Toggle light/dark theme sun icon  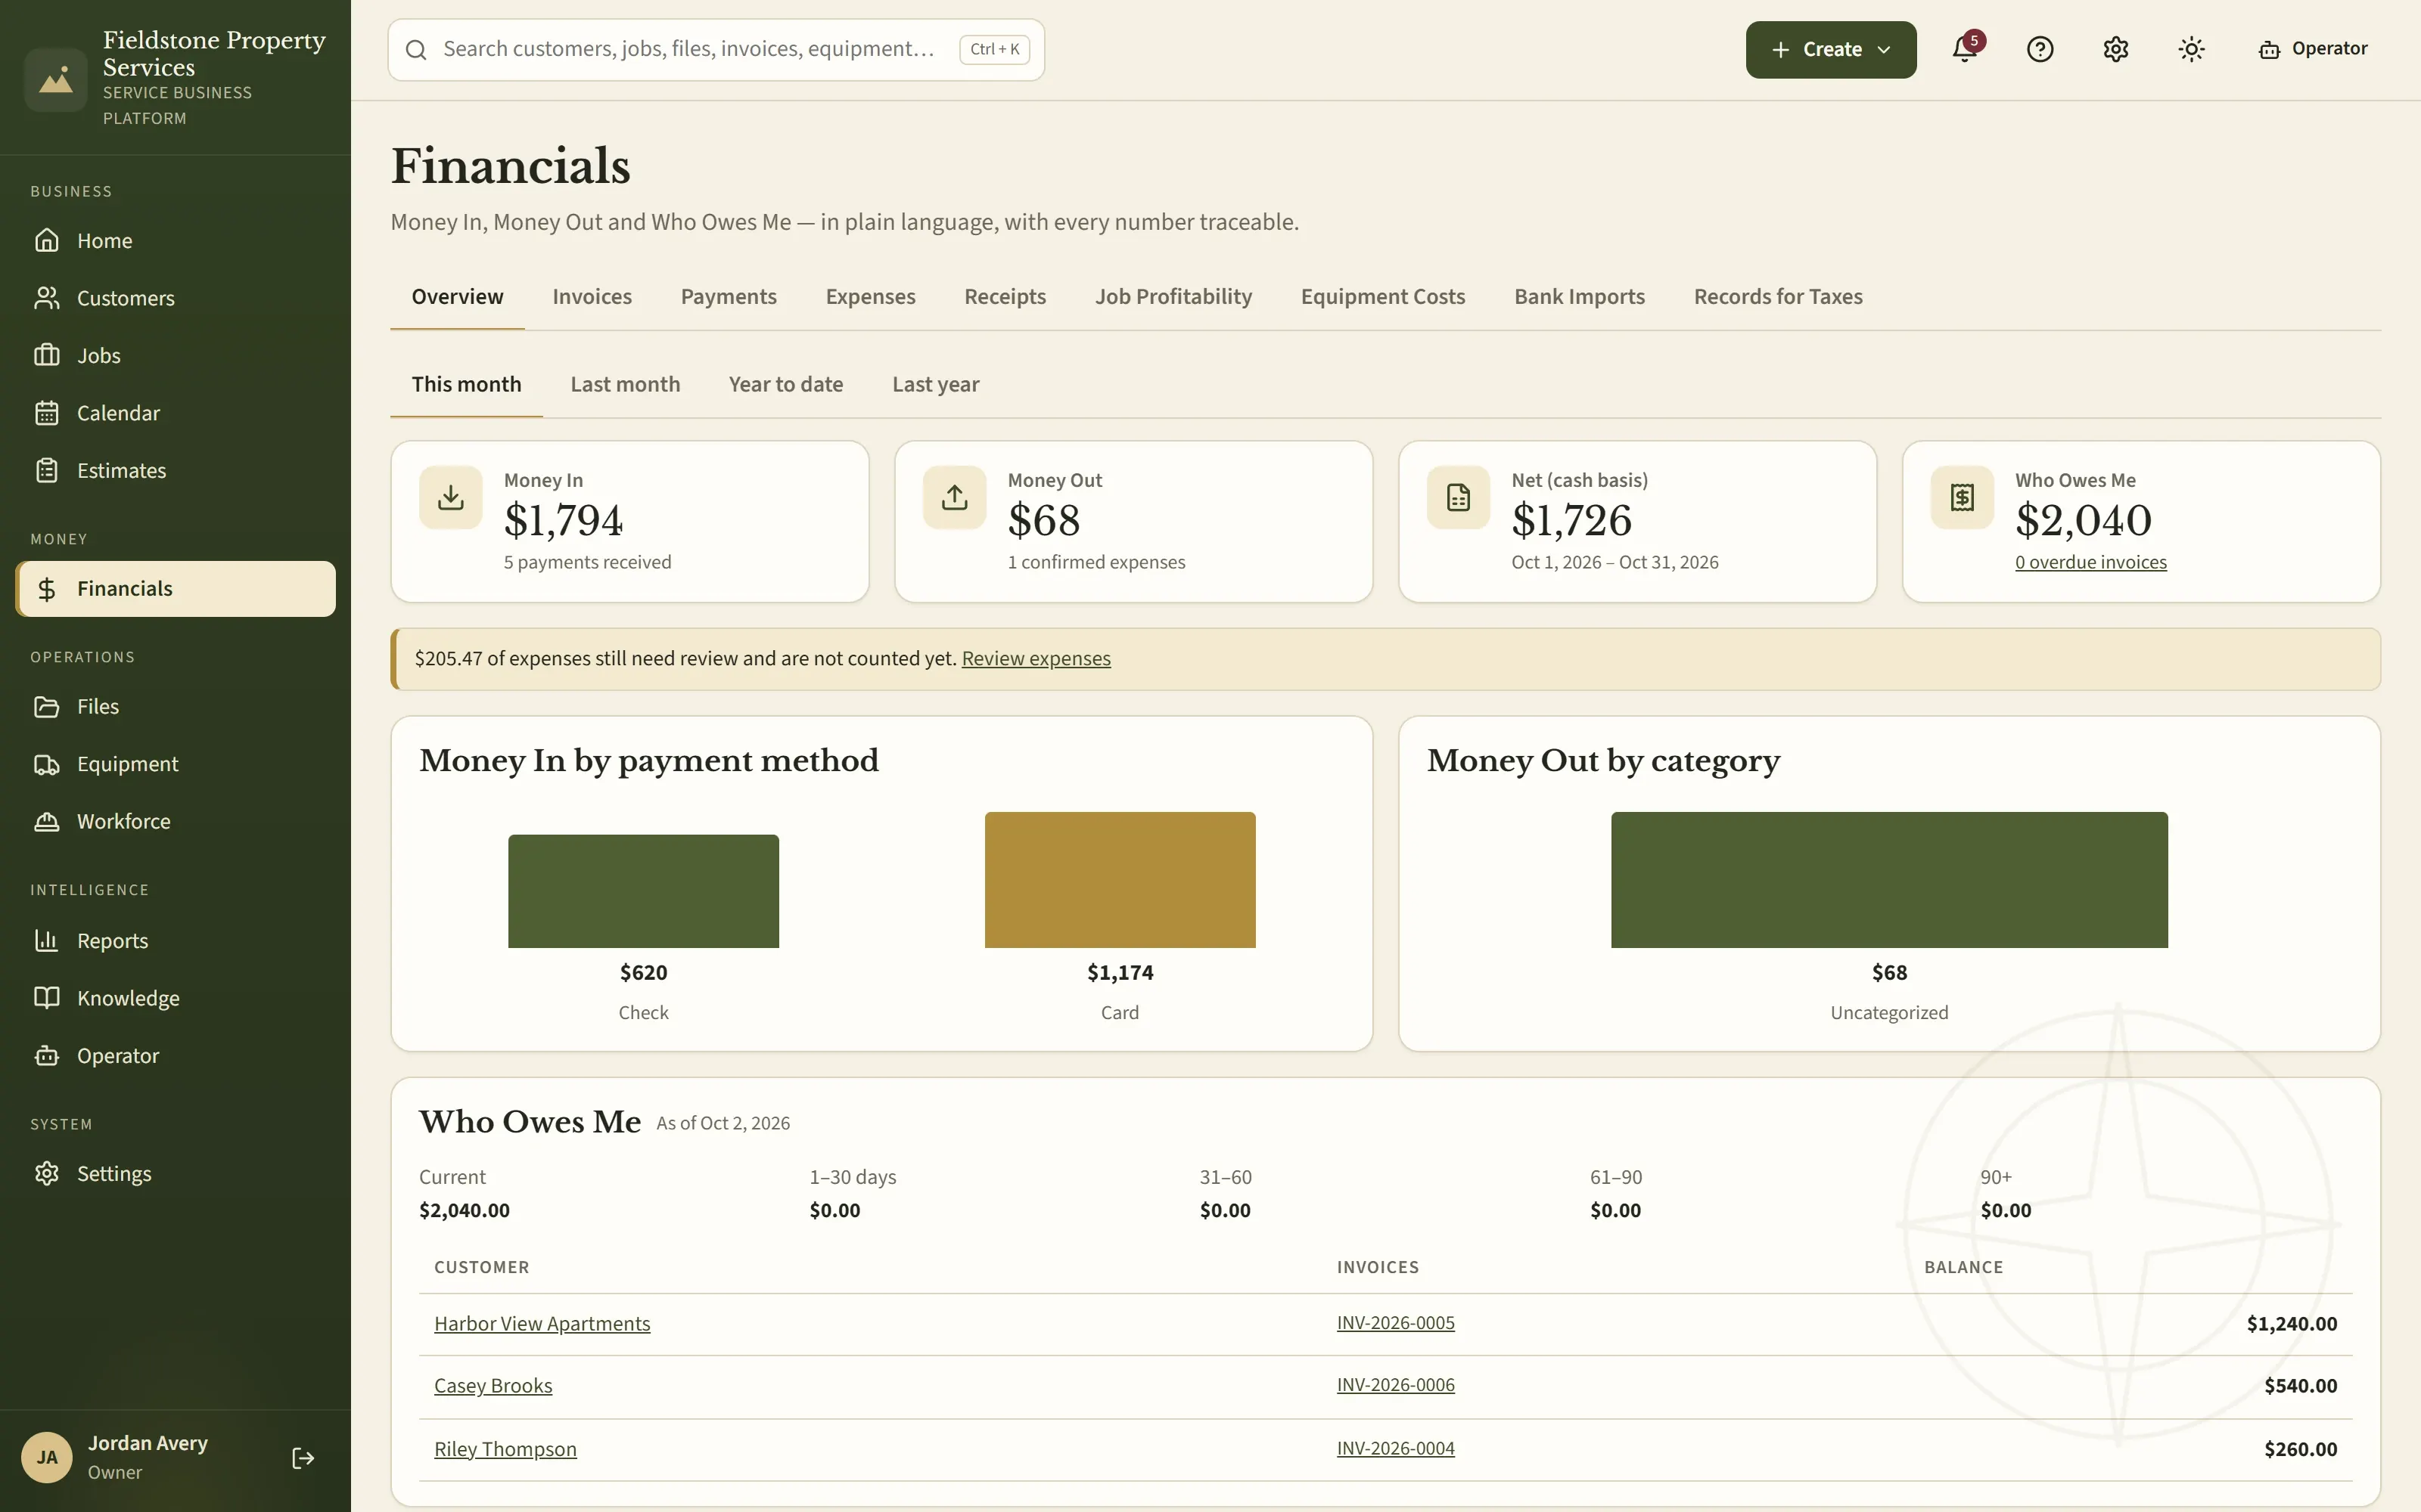pos(2191,49)
